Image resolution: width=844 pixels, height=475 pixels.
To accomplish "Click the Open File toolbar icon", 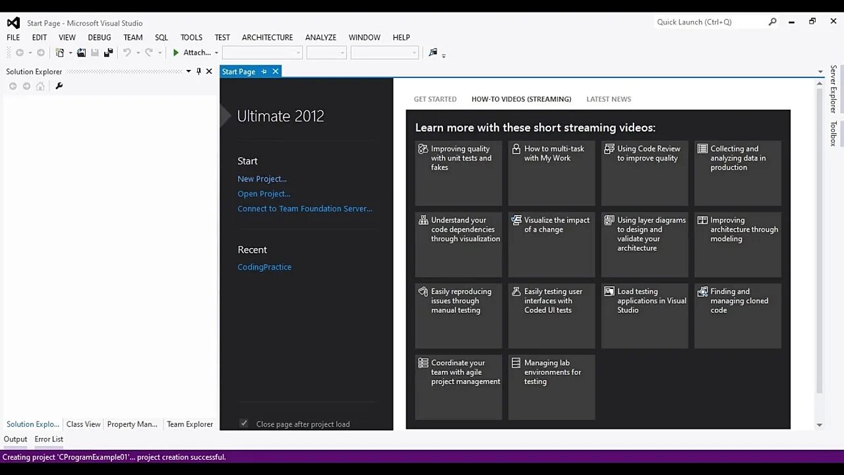I will (81, 53).
